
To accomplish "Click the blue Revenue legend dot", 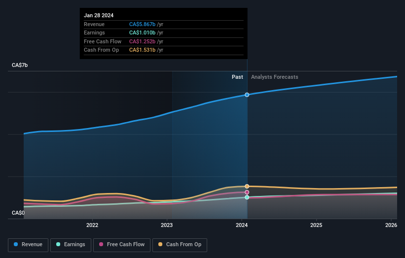I will pos(16,244).
